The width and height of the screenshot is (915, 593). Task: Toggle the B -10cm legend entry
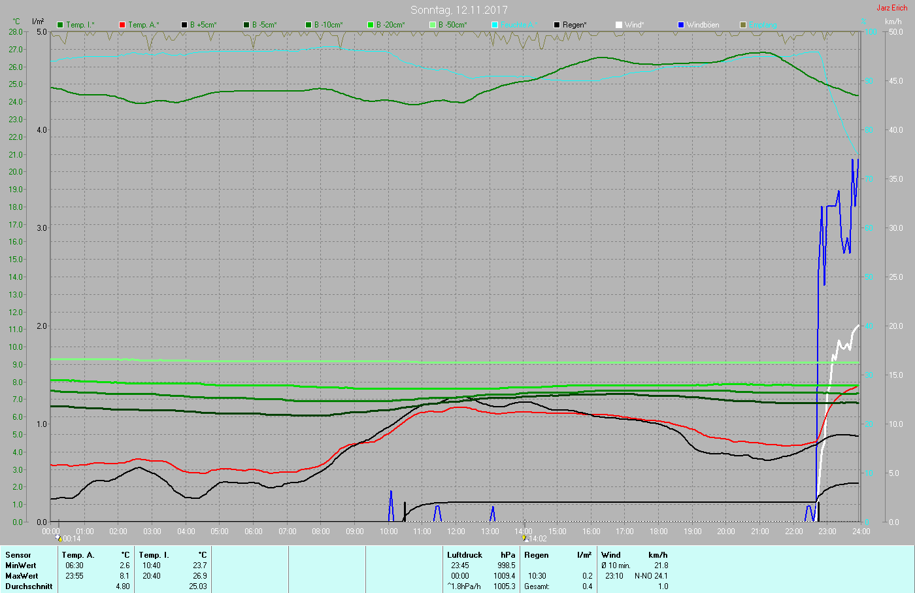coord(323,25)
